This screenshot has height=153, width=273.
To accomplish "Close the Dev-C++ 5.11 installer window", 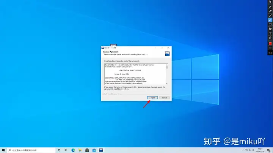I will click(168, 48).
